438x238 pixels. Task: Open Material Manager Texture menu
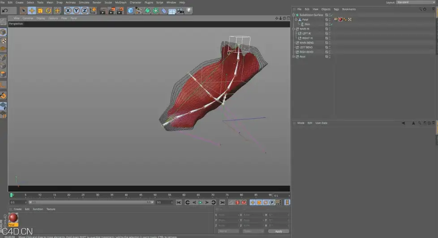[51, 209]
